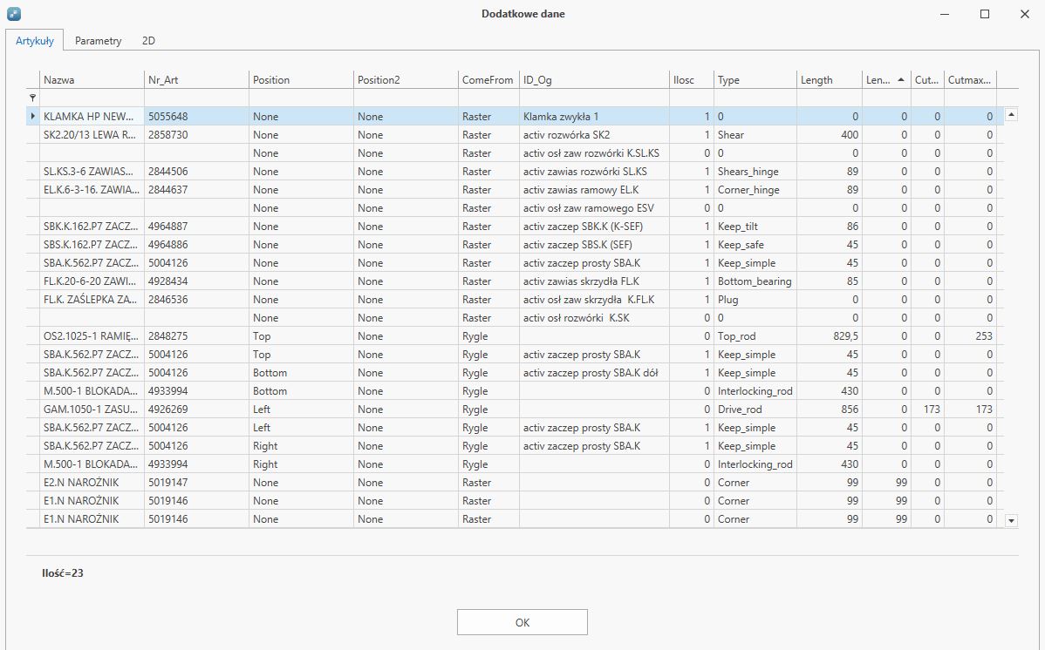The image size is (1045, 650).
Task: Sort by the Nr_Art column header
Action: point(196,80)
